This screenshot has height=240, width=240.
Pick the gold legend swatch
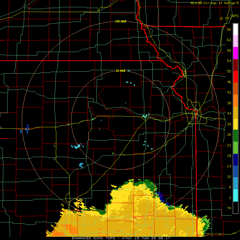click(x=235, y=113)
